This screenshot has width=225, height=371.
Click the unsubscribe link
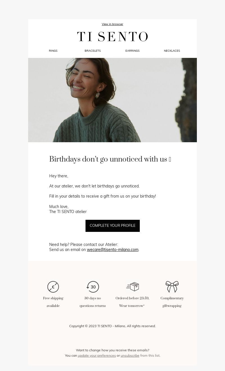coord(130,356)
